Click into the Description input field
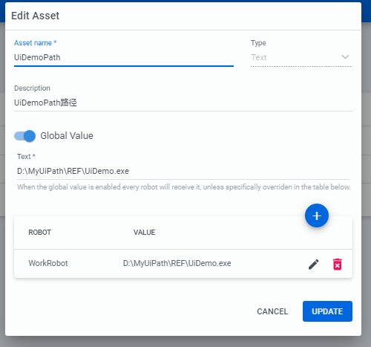This screenshot has width=371, height=347. point(183,103)
